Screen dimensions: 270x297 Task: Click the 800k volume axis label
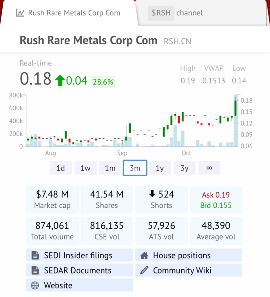pos(16,95)
